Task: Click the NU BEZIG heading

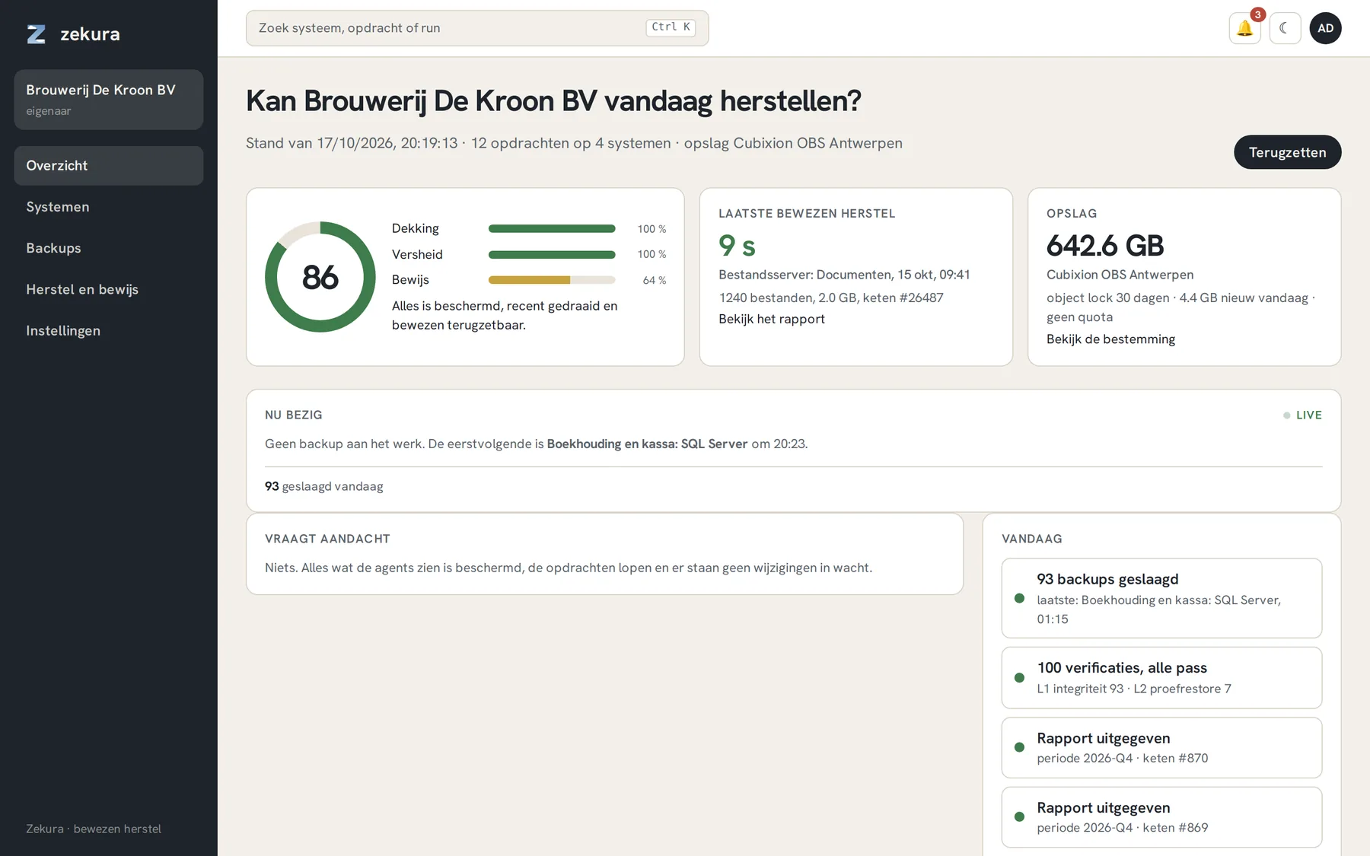Action: click(293, 415)
